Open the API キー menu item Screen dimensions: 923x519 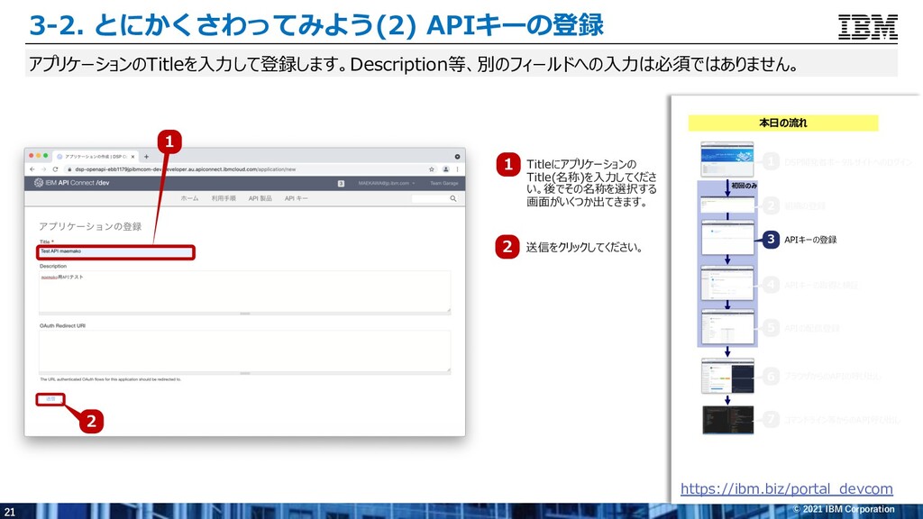point(296,199)
